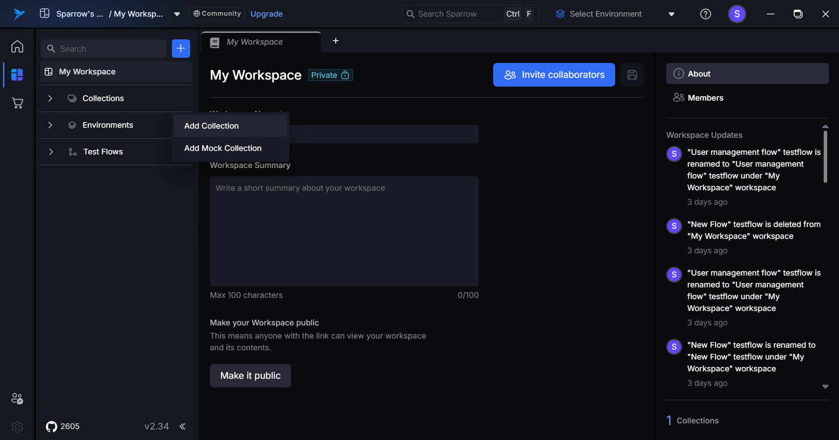This screenshot has width=839, height=440.
Task: Click the blue plus add button
Action: coord(181,49)
